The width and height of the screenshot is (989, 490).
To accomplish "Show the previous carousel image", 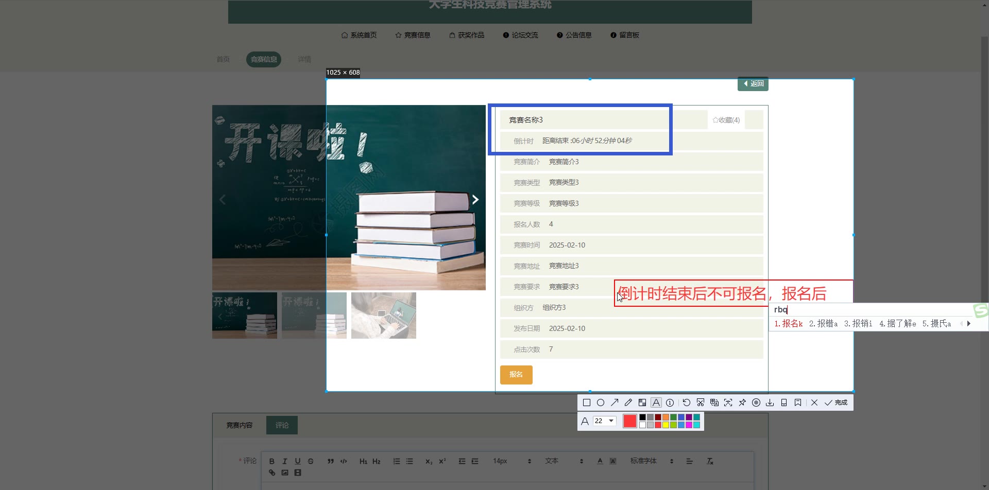I will point(223,200).
